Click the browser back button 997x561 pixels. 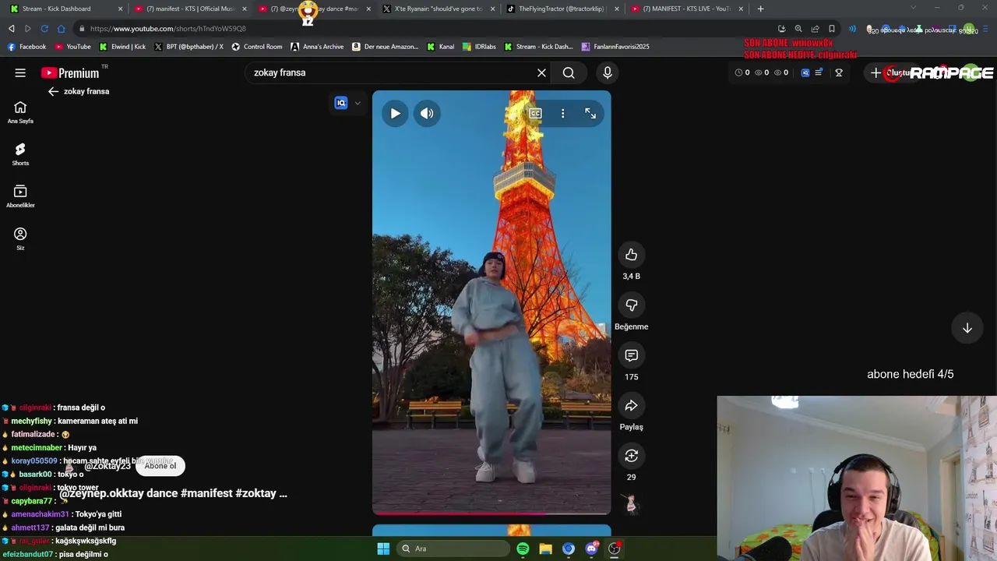11,29
